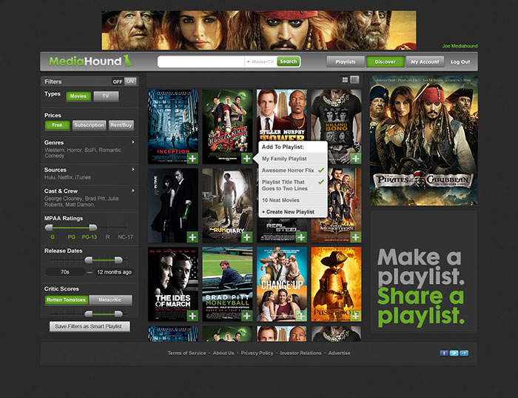The image size is (518, 398).
Task: Add In Time movie using plus icon
Action: coord(192,237)
